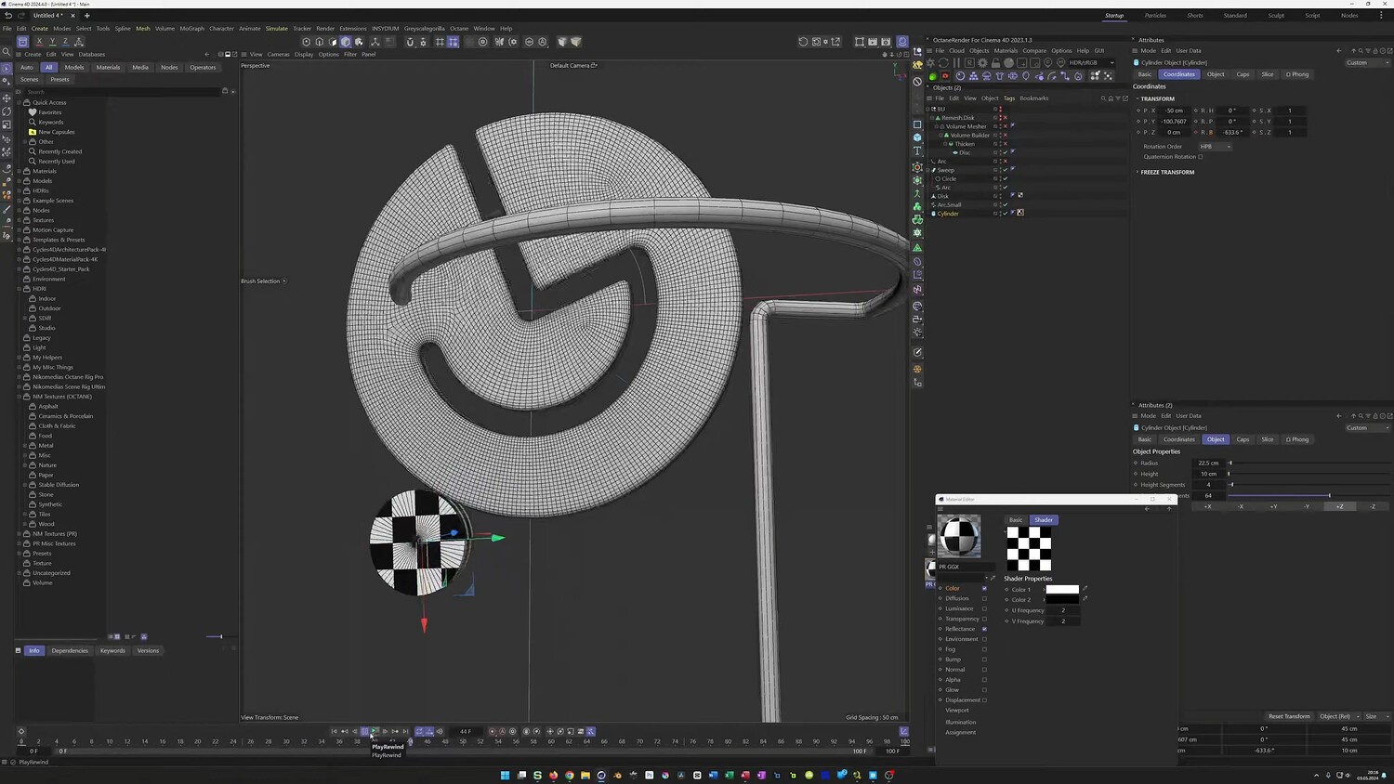Image resolution: width=1394 pixels, height=784 pixels.
Task: Select the Cube primitive icon
Action: 917,137
